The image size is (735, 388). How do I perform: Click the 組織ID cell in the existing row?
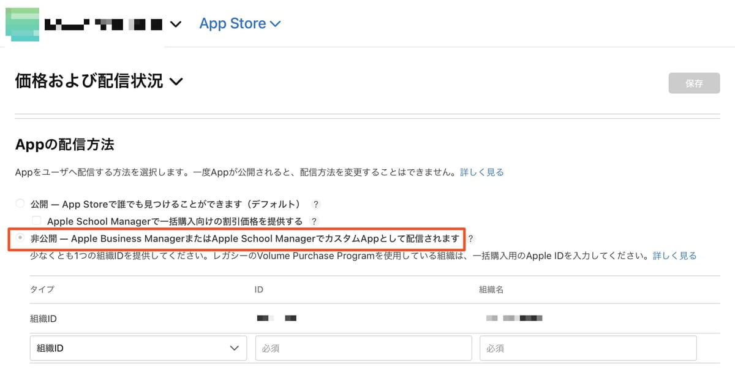coord(43,318)
